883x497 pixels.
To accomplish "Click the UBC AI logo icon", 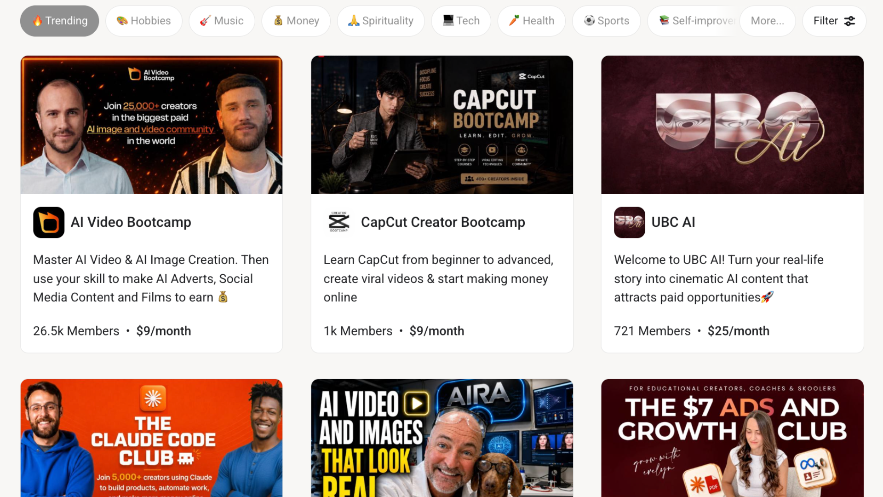I will pyautogui.click(x=630, y=222).
